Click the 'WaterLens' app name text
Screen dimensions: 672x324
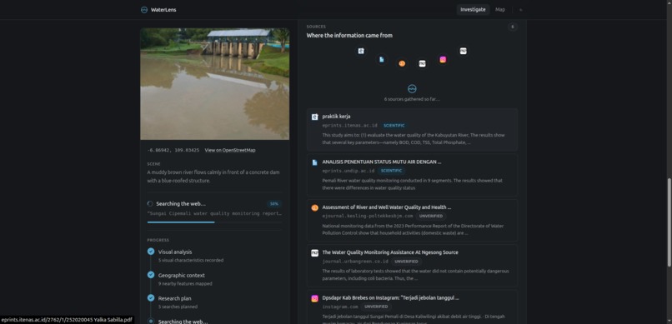(x=163, y=10)
